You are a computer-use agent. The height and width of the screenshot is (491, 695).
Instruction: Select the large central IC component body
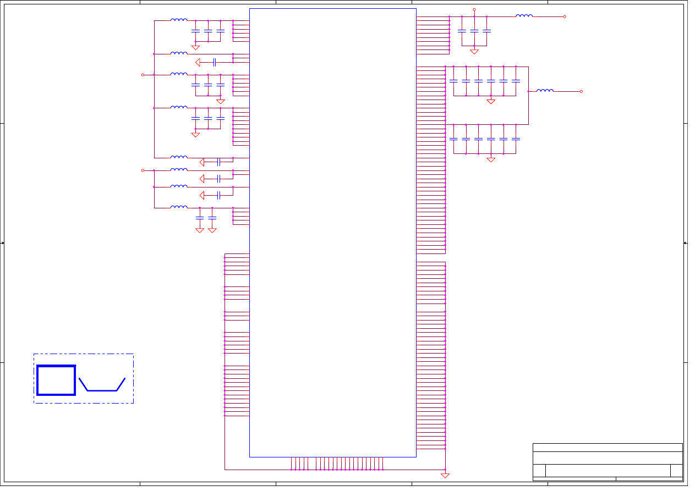[332, 232]
